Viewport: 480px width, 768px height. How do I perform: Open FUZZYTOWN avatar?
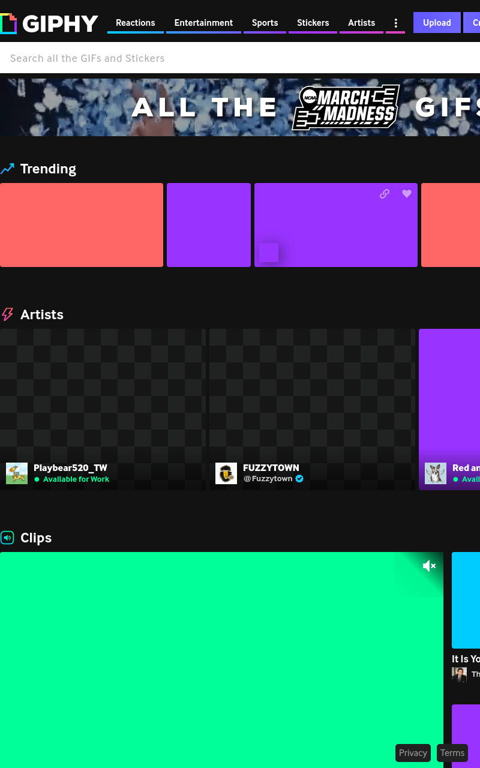coord(226,473)
